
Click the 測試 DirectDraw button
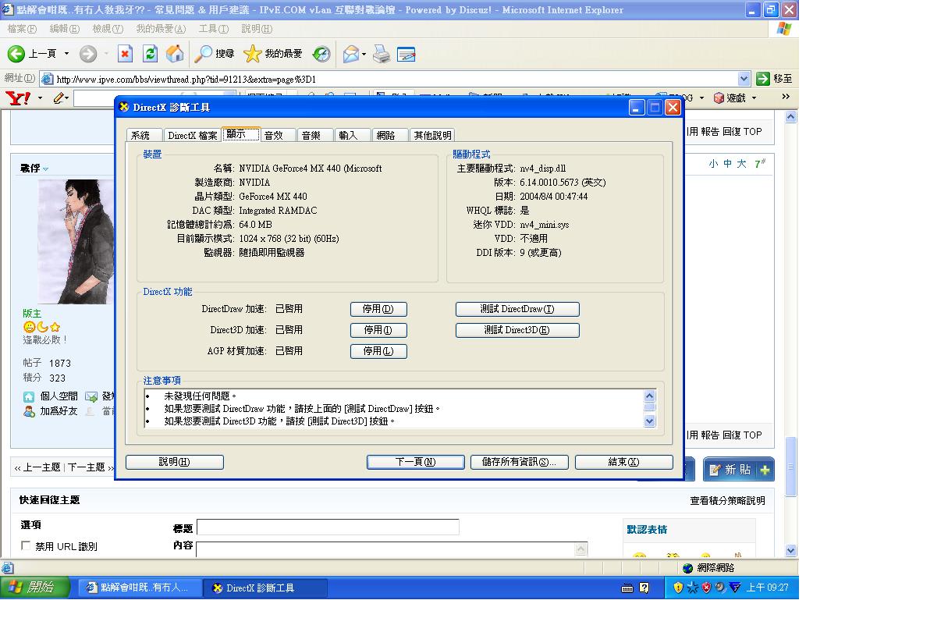[x=517, y=309]
